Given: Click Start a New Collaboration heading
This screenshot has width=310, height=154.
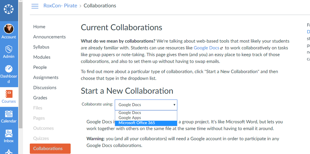Looking at the screenshot, I should coord(127,91).
